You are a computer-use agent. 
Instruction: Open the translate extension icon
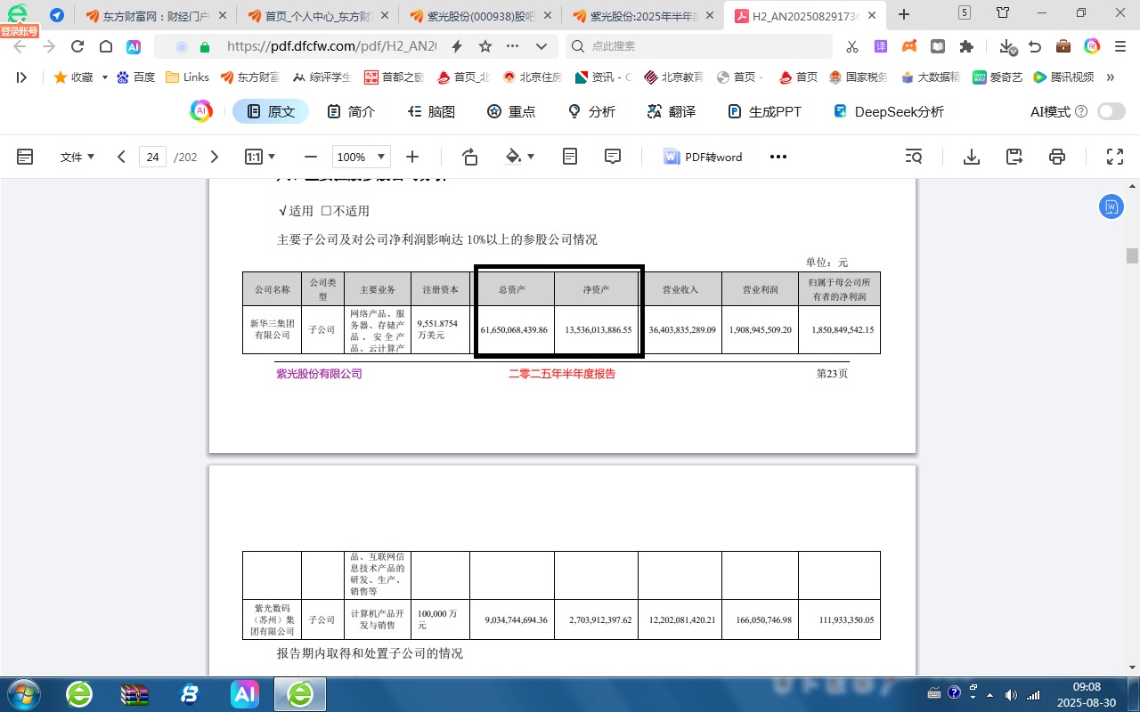point(881,46)
